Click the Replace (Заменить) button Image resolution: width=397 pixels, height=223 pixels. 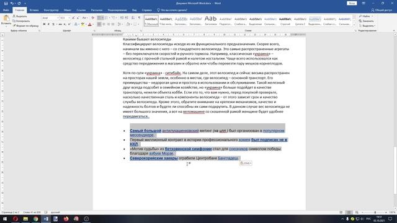coord(366,21)
